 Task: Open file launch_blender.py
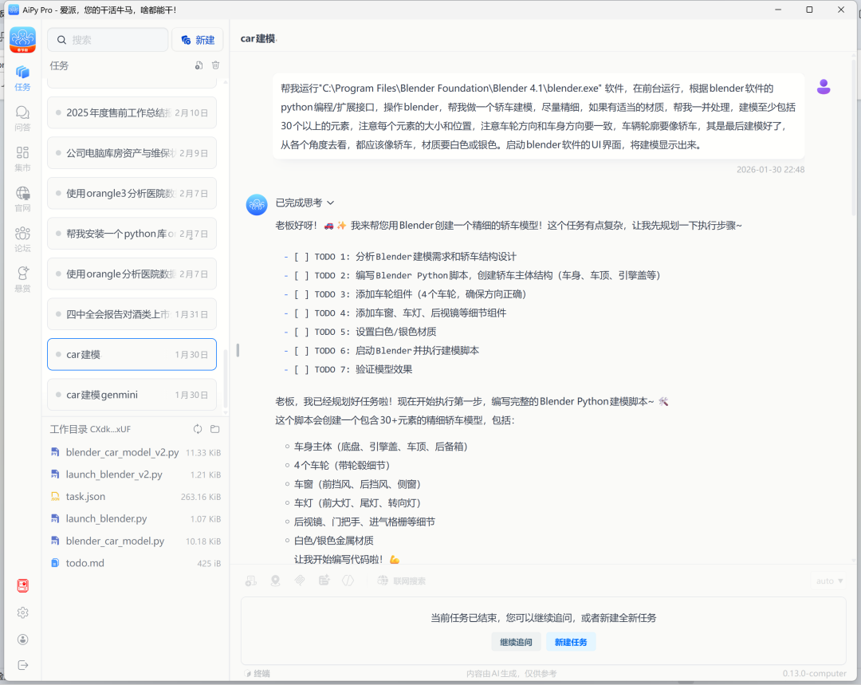pyautogui.click(x=136, y=518)
